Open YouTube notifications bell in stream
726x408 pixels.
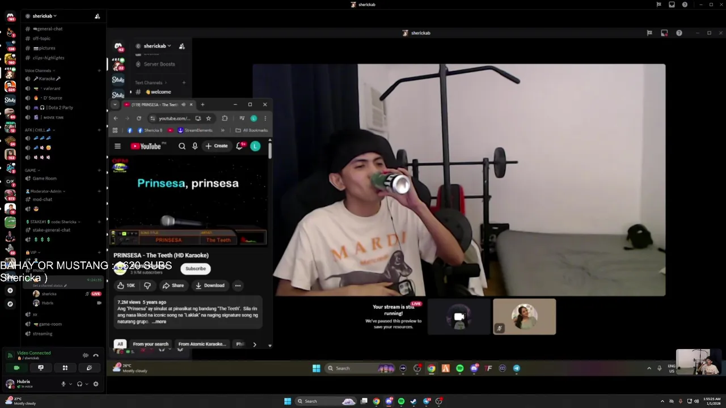(x=239, y=146)
